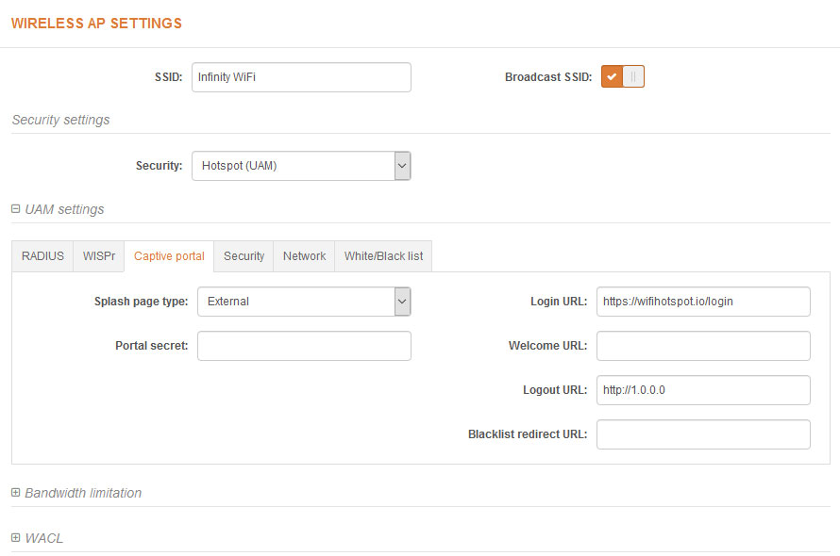This screenshot has width=840, height=556.
Task: Switch to the WISPr tab
Action: (x=98, y=256)
